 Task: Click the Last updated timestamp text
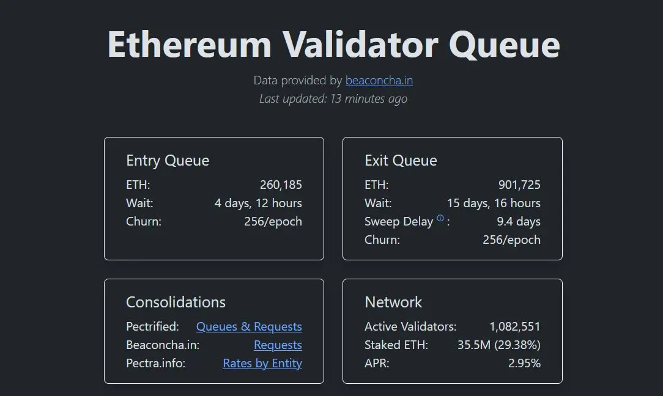point(333,99)
